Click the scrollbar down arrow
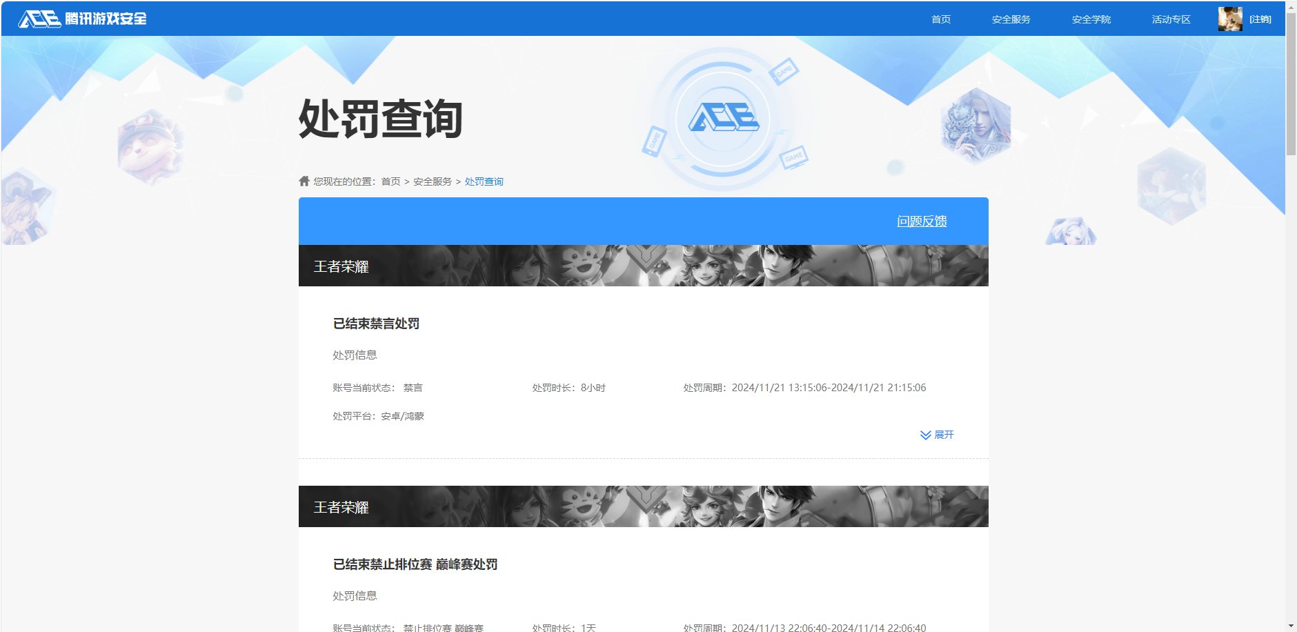1297x632 pixels. [1291, 626]
